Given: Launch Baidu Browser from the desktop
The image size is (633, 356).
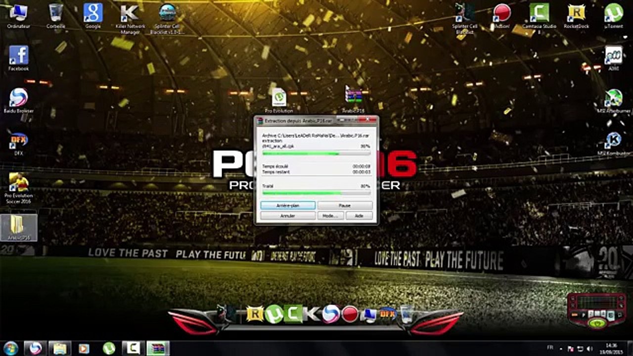Looking at the screenshot, I should point(18,100).
